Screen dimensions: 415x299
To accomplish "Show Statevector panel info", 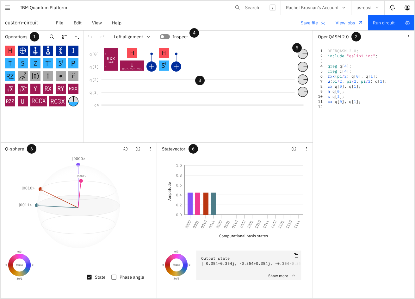I will coord(294,149).
